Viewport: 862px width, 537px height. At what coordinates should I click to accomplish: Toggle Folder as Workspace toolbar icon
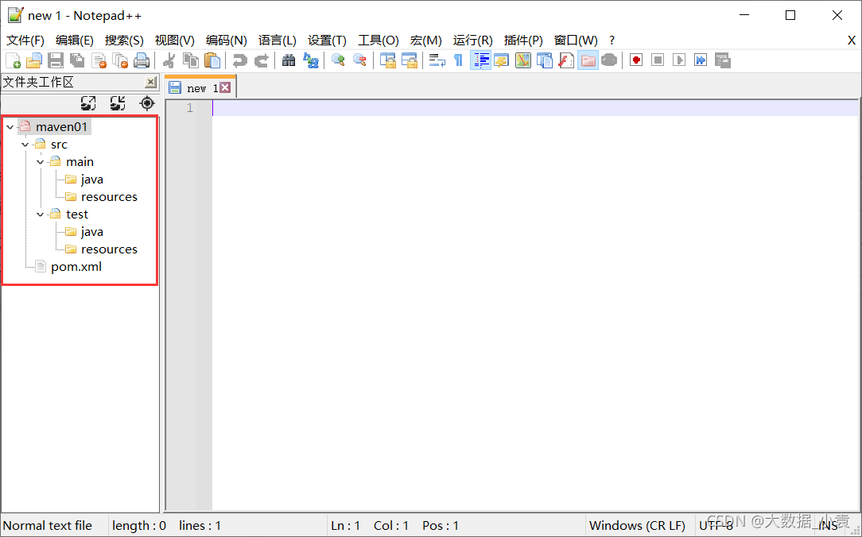(588, 60)
